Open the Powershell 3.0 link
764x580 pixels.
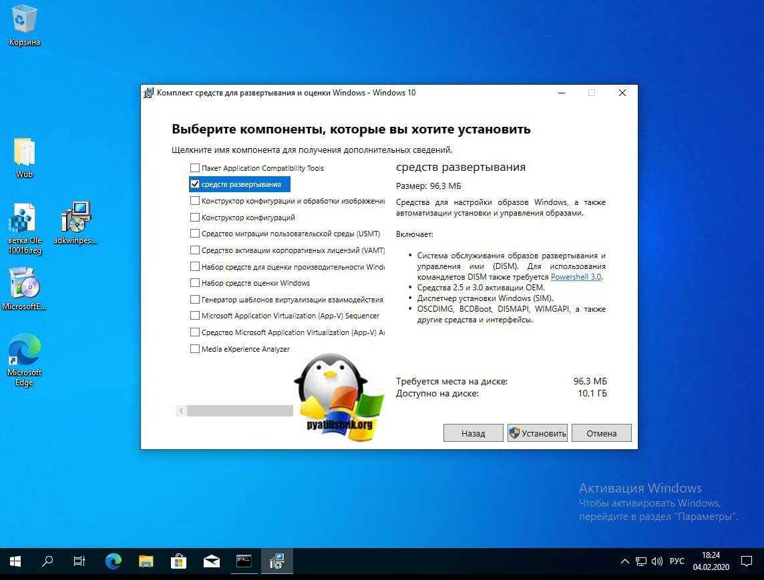pos(576,276)
